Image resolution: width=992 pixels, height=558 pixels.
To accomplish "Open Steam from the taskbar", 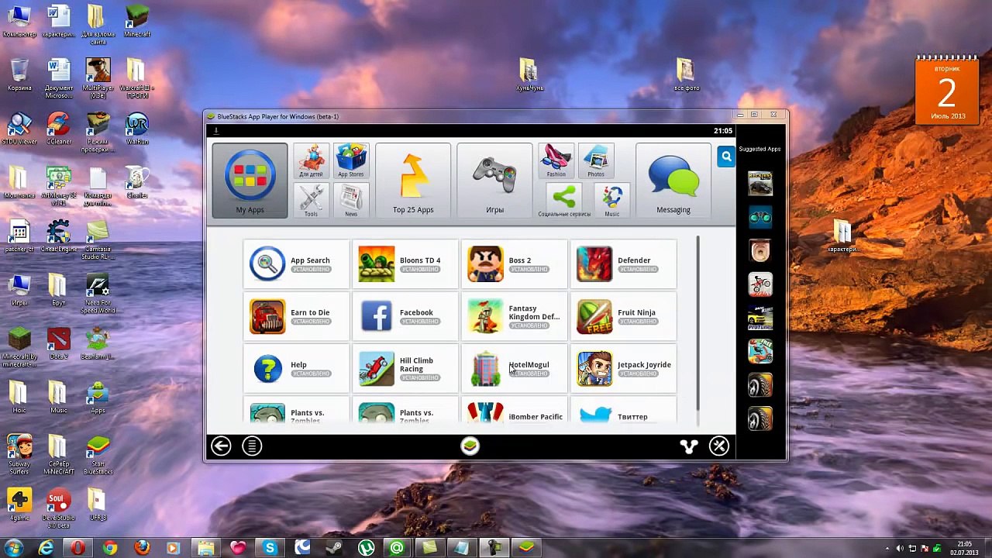I will tap(333, 548).
